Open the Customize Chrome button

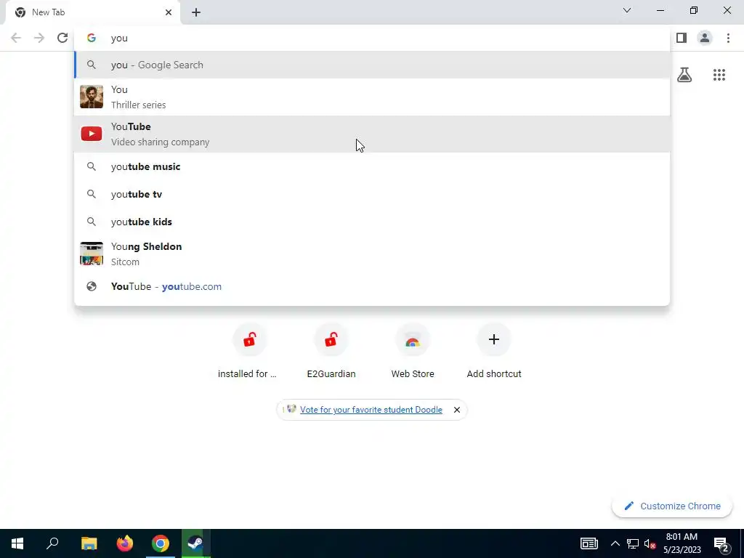(x=672, y=506)
